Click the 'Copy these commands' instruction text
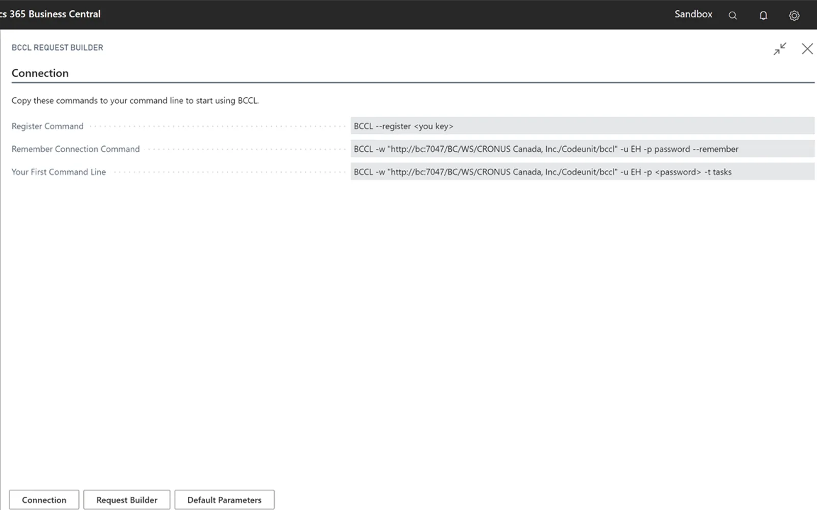This screenshot has width=817, height=510. pos(135,100)
